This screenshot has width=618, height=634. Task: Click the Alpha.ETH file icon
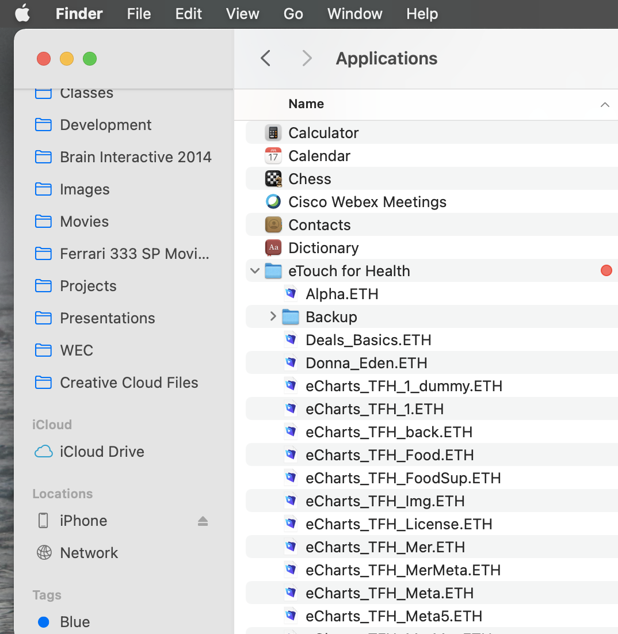point(291,293)
